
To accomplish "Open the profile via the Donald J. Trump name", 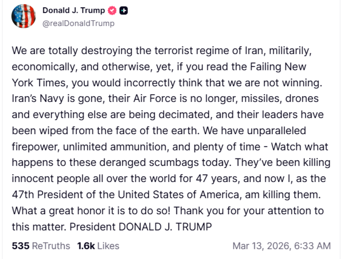I will (x=74, y=10).
